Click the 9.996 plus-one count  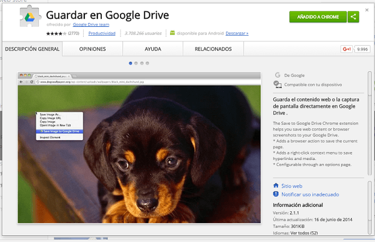pos(362,49)
